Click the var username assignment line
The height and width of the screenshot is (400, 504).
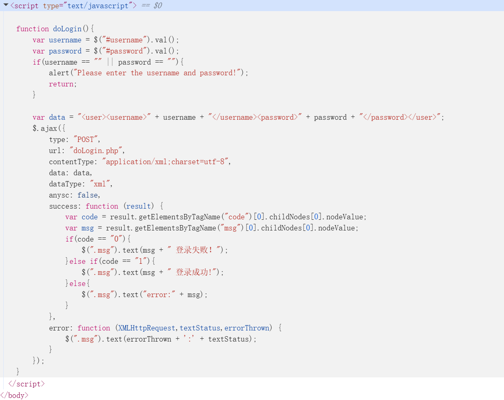pyautogui.click(x=106, y=40)
